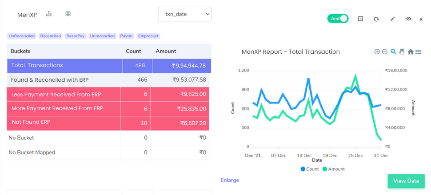Switch to table grid view icon
Screen dimensions: 431x195
pos(68,14)
